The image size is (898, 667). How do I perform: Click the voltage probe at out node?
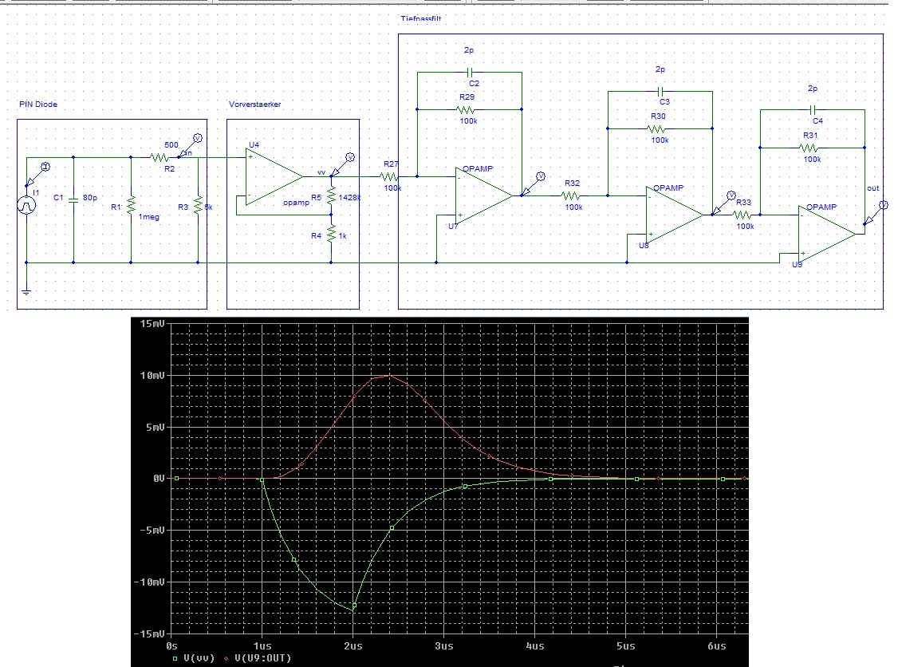point(876,212)
